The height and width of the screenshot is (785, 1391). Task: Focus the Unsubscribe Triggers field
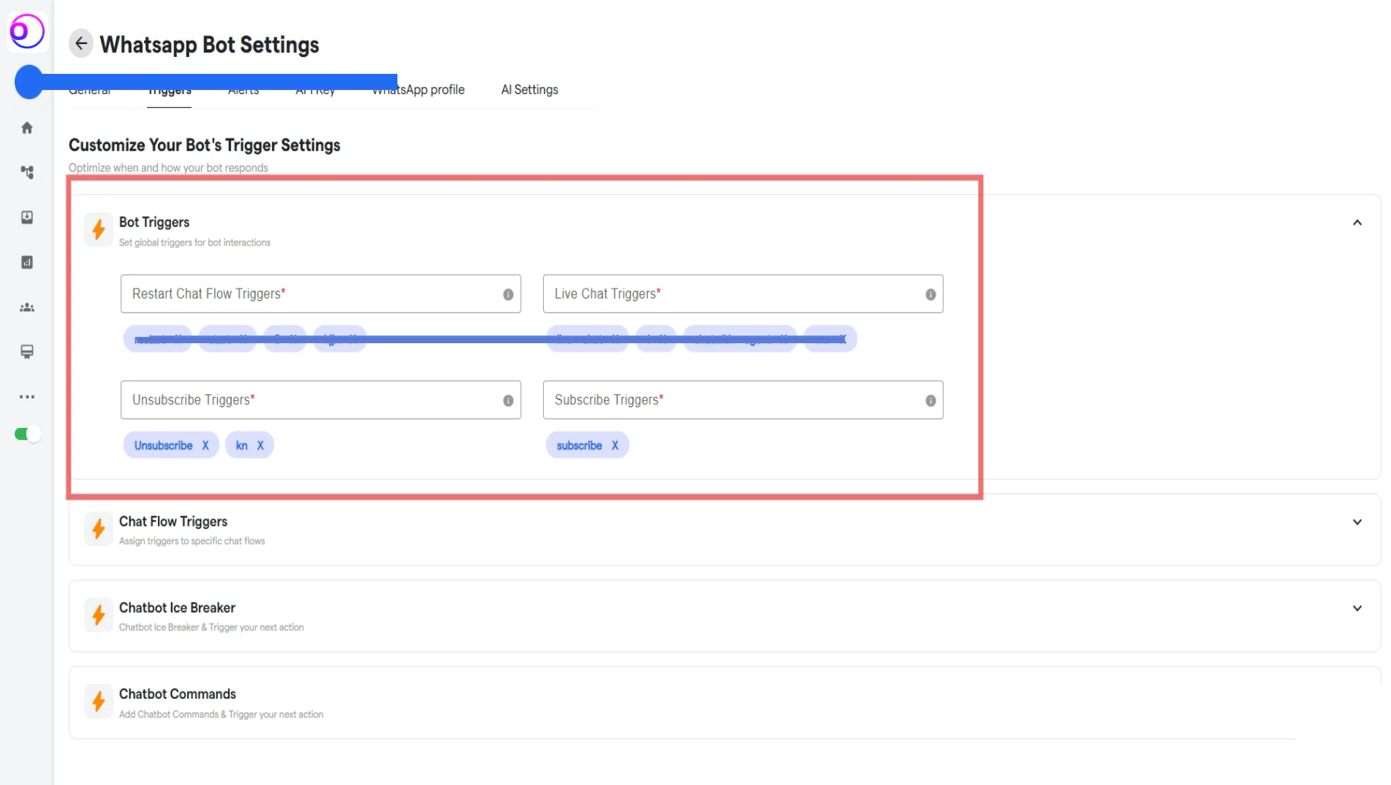[x=320, y=400]
